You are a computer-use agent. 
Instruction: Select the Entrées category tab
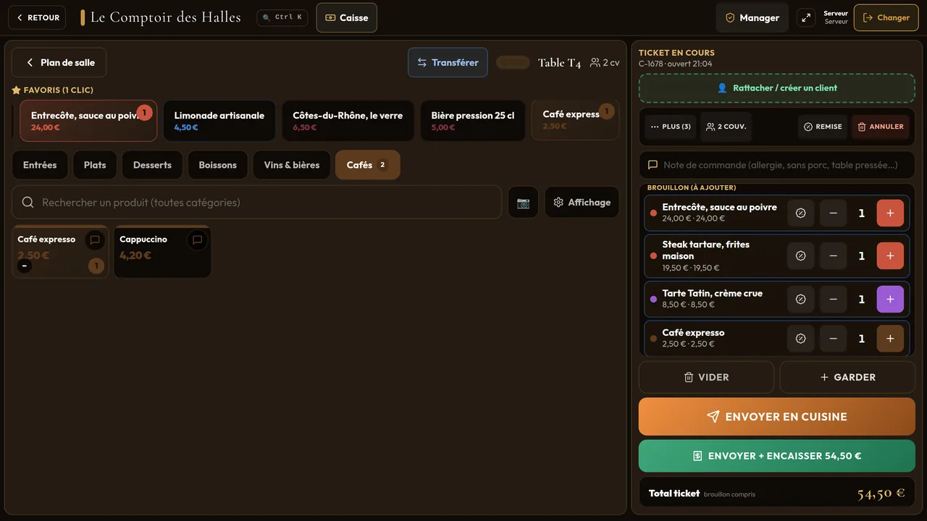[x=40, y=165]
